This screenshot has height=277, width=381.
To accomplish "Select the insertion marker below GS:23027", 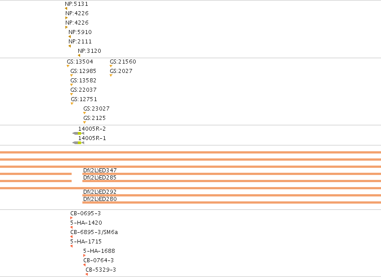I will [x=85, y=113].
